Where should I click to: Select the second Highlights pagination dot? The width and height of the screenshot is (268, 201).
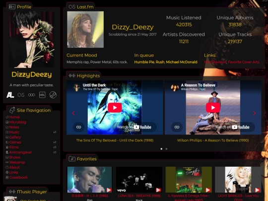click(x=166, y=149)
